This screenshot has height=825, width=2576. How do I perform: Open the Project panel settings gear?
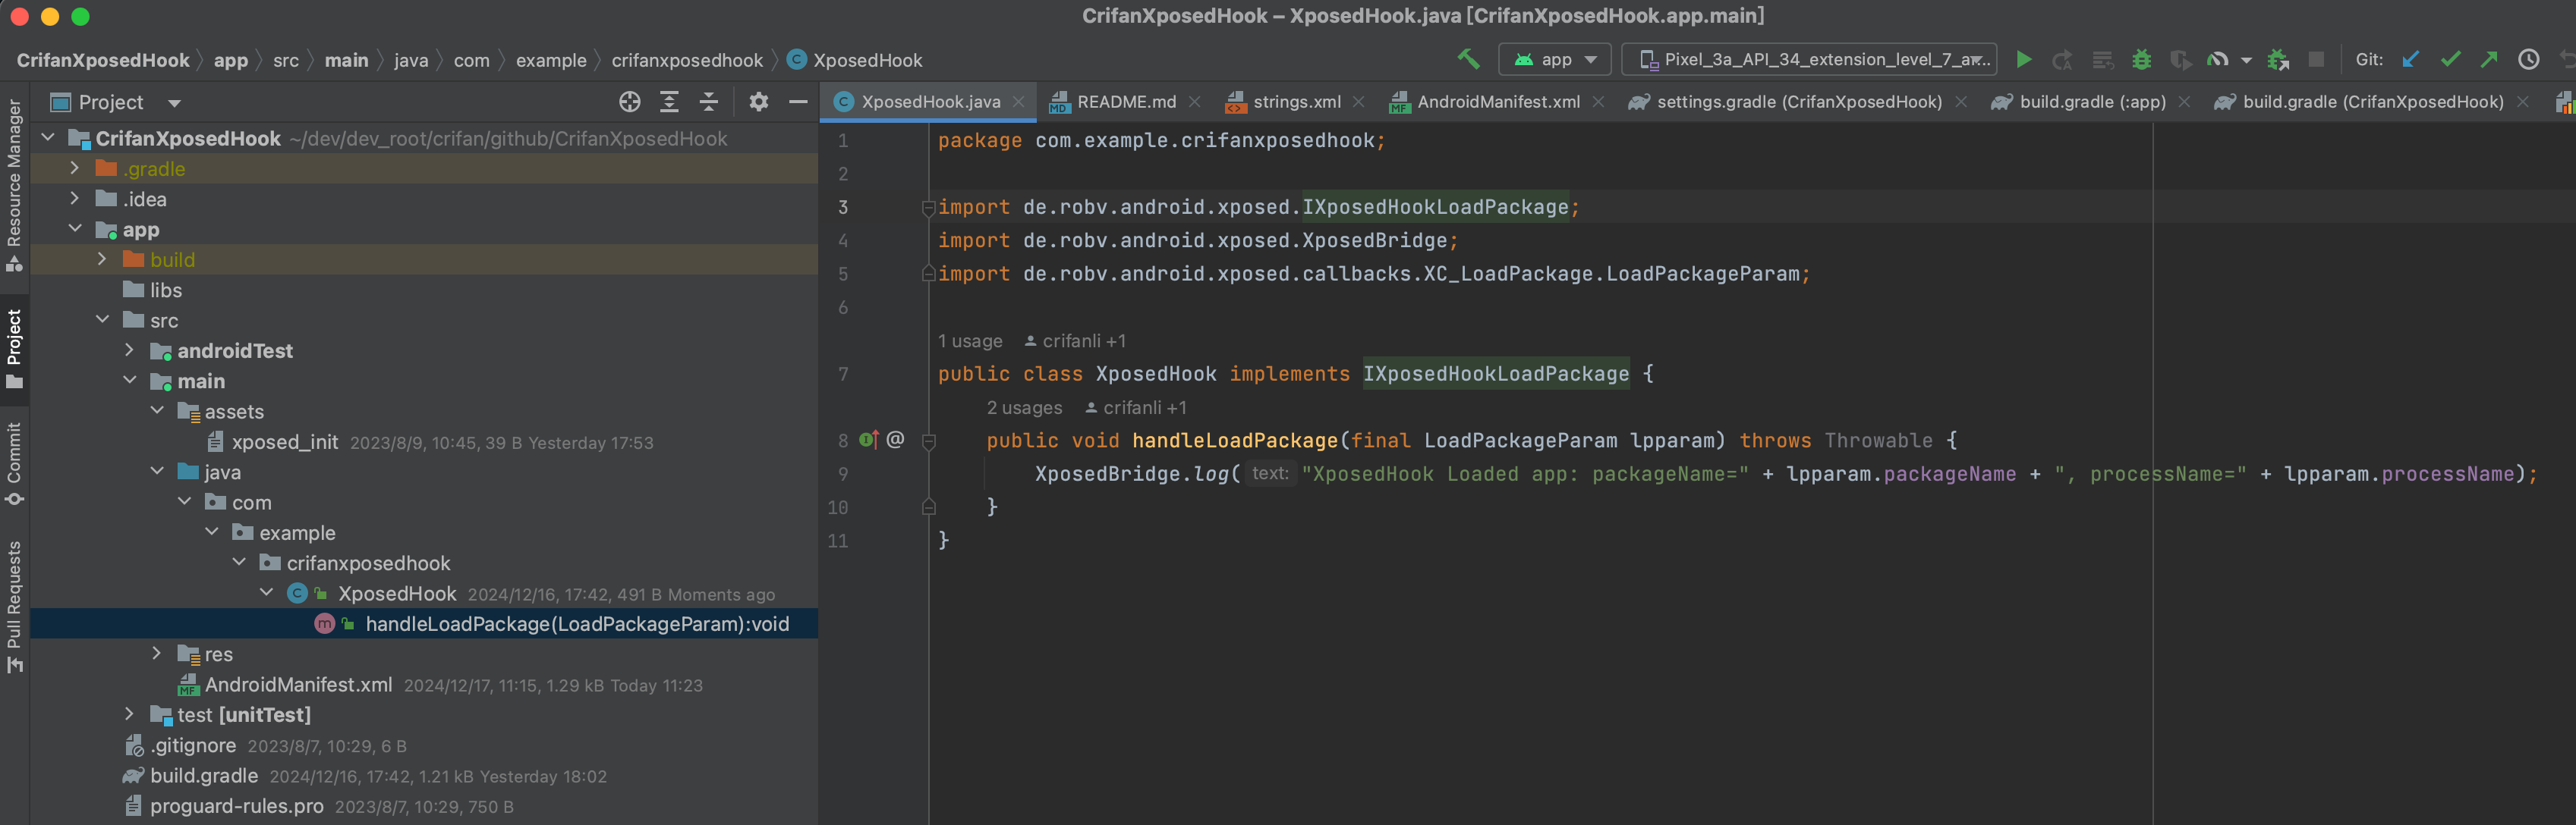[x=758, y=102]
